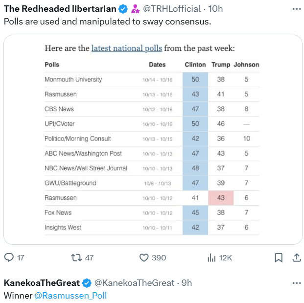Open the @TRHLofficial handle
The height and width of the screenshot is (303, 304).
coord(171,9)
